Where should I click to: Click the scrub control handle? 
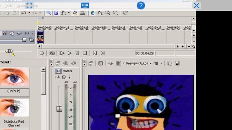[x=9, y=51]
